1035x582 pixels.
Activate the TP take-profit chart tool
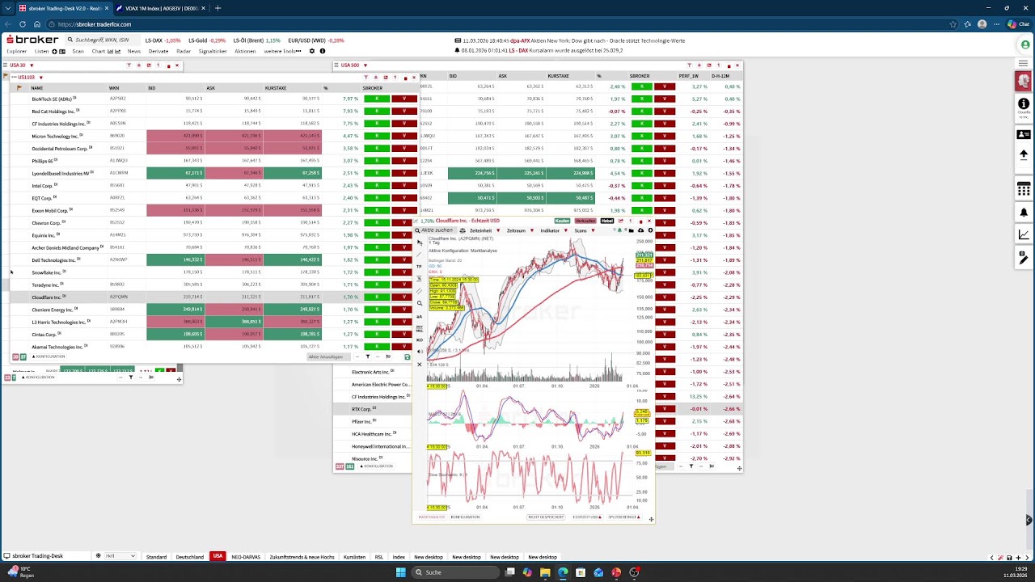pyautogui.click(x=419, y=267)
